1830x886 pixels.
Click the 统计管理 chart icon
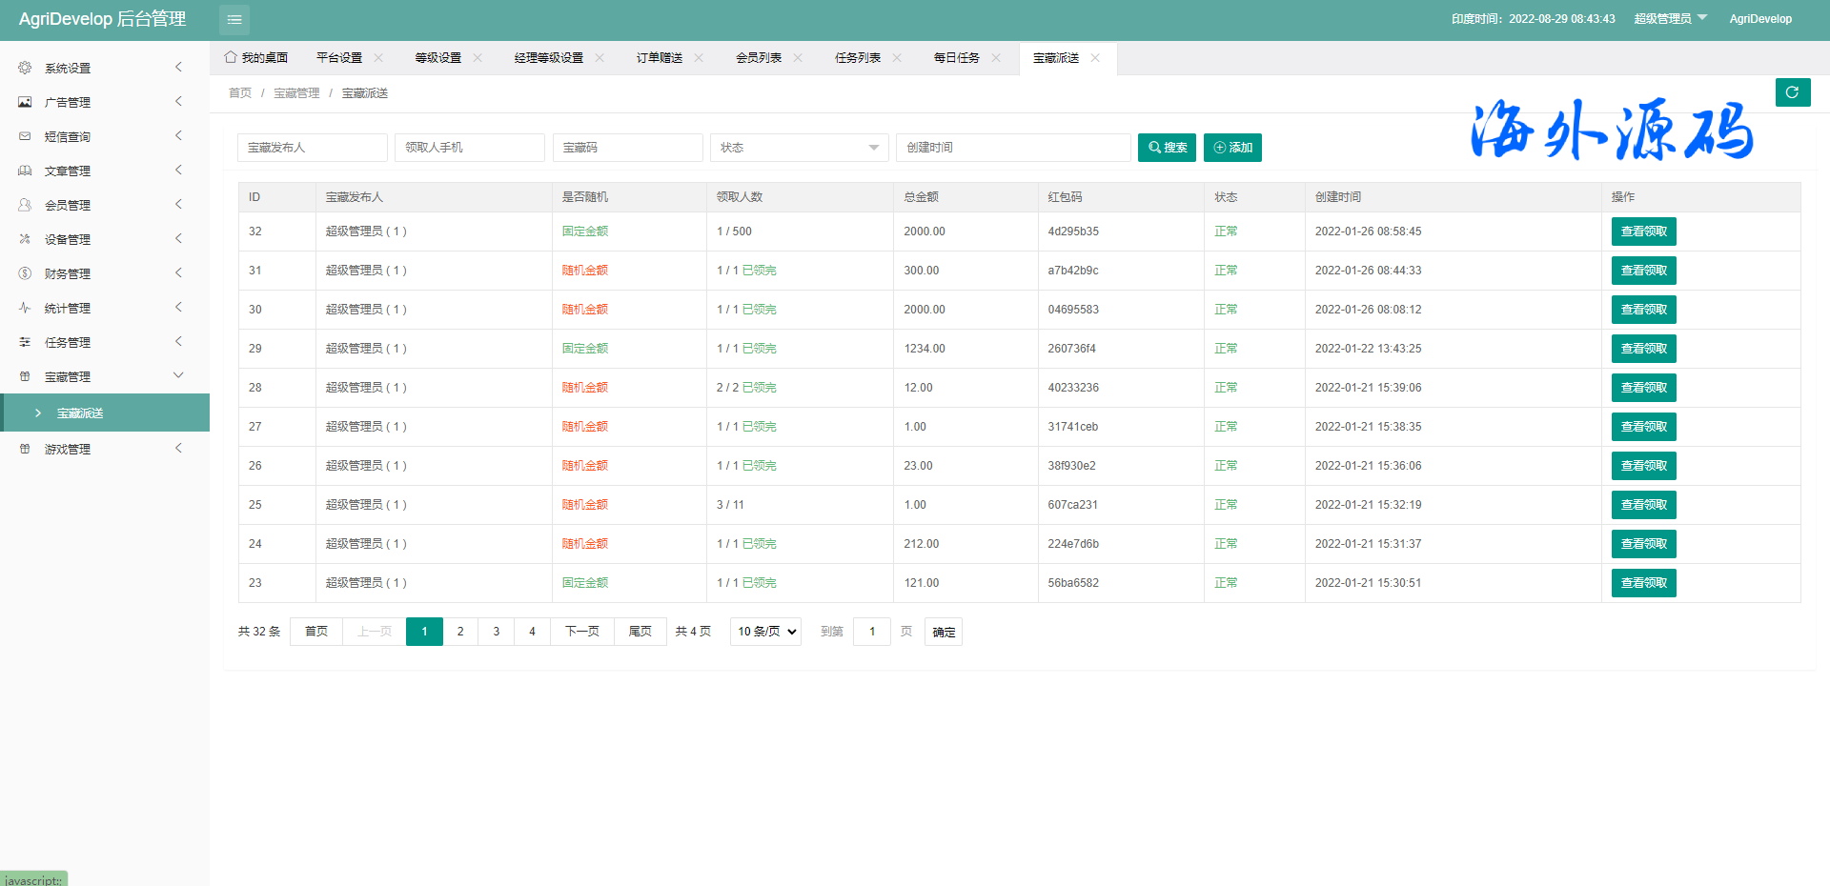pos(25,308)
